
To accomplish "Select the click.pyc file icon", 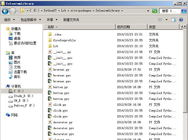I will [x=50, y=110].
